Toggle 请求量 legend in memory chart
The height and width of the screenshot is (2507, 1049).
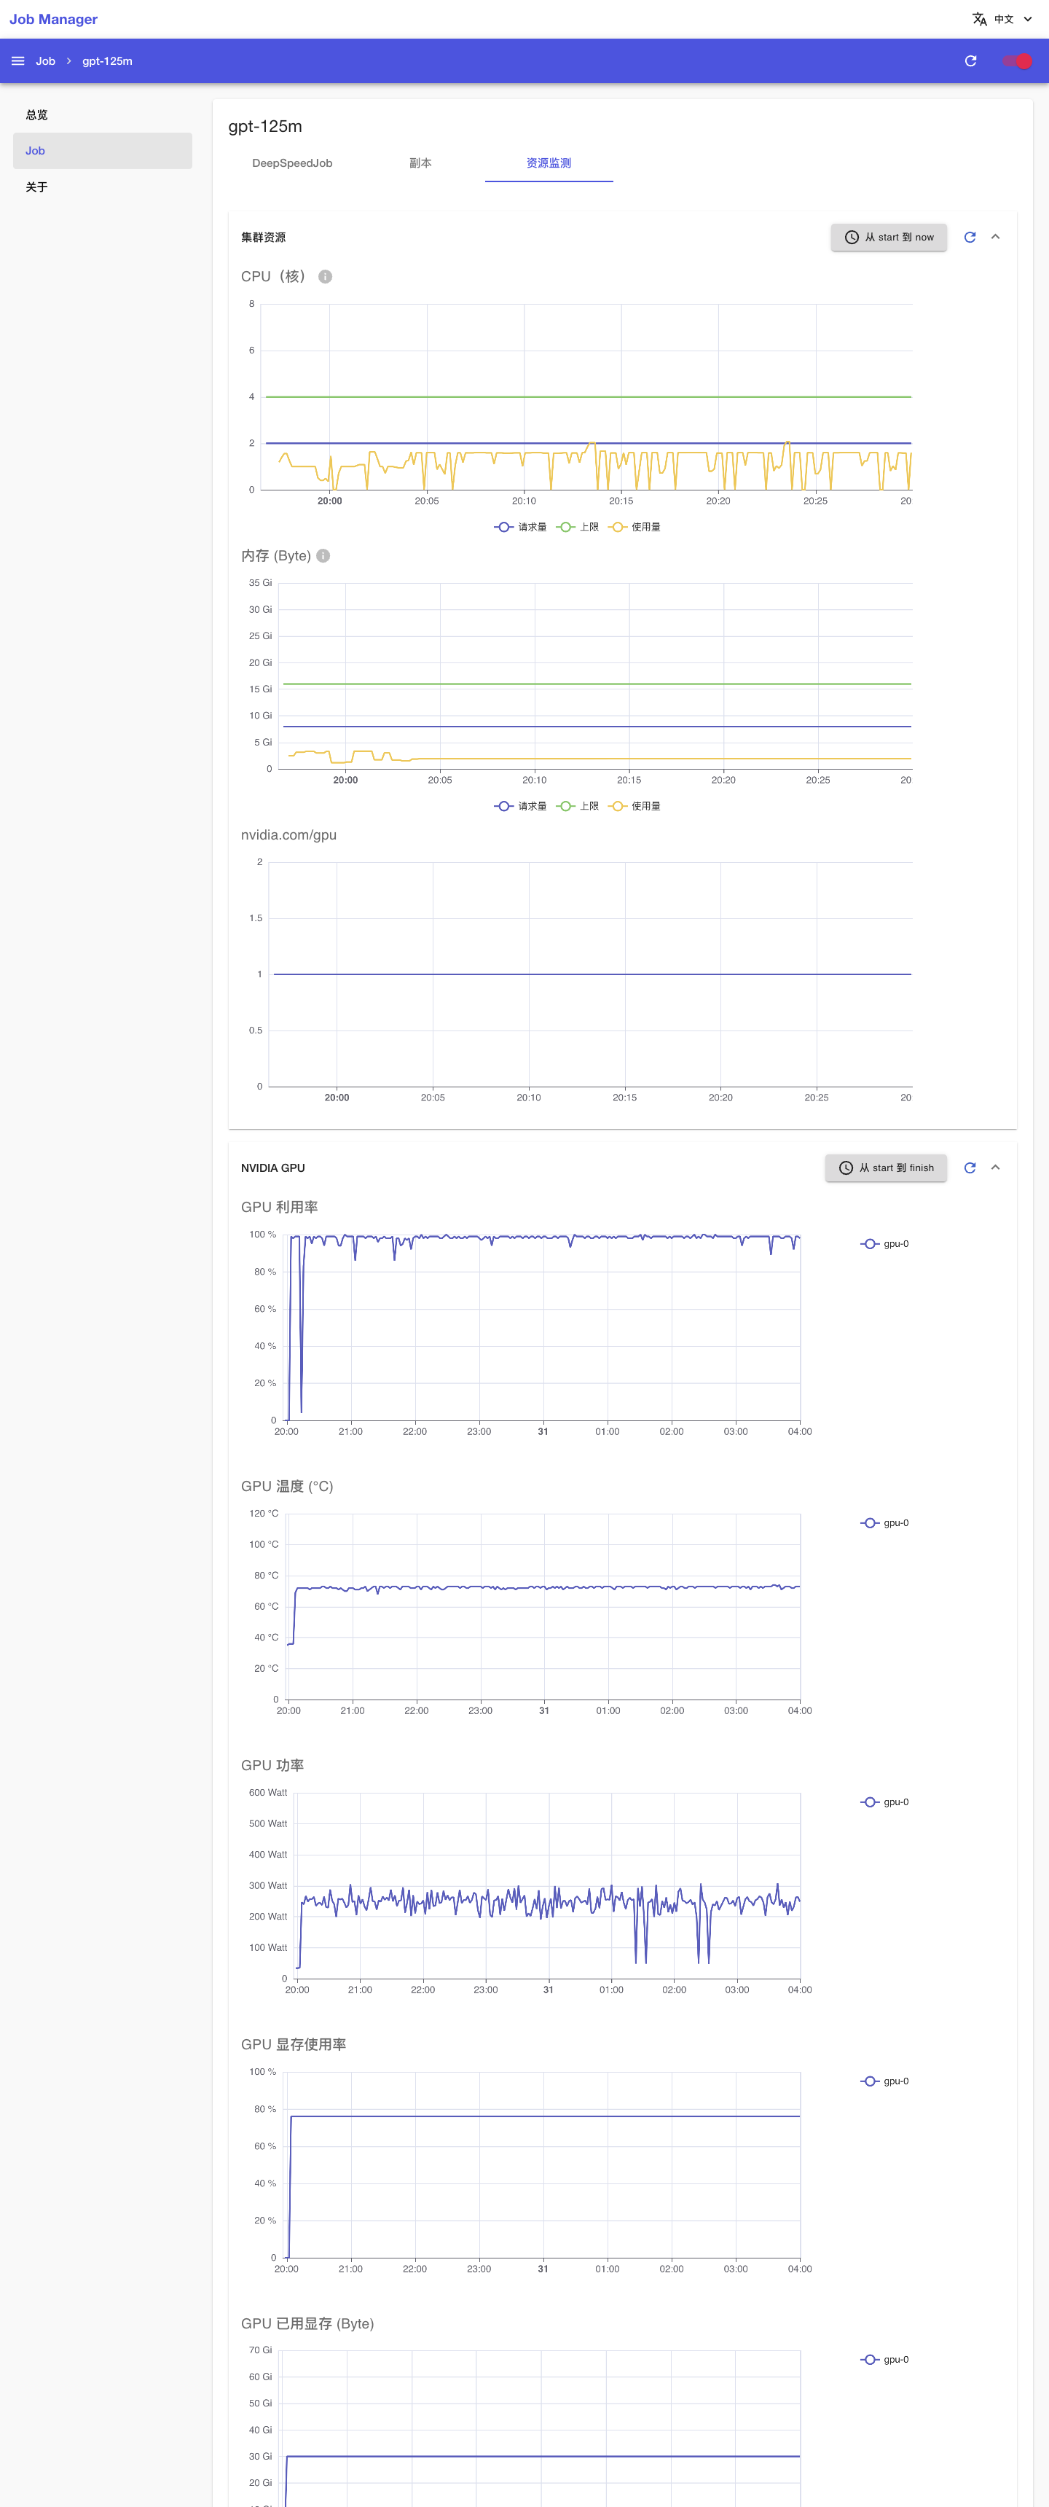[521, 806]
